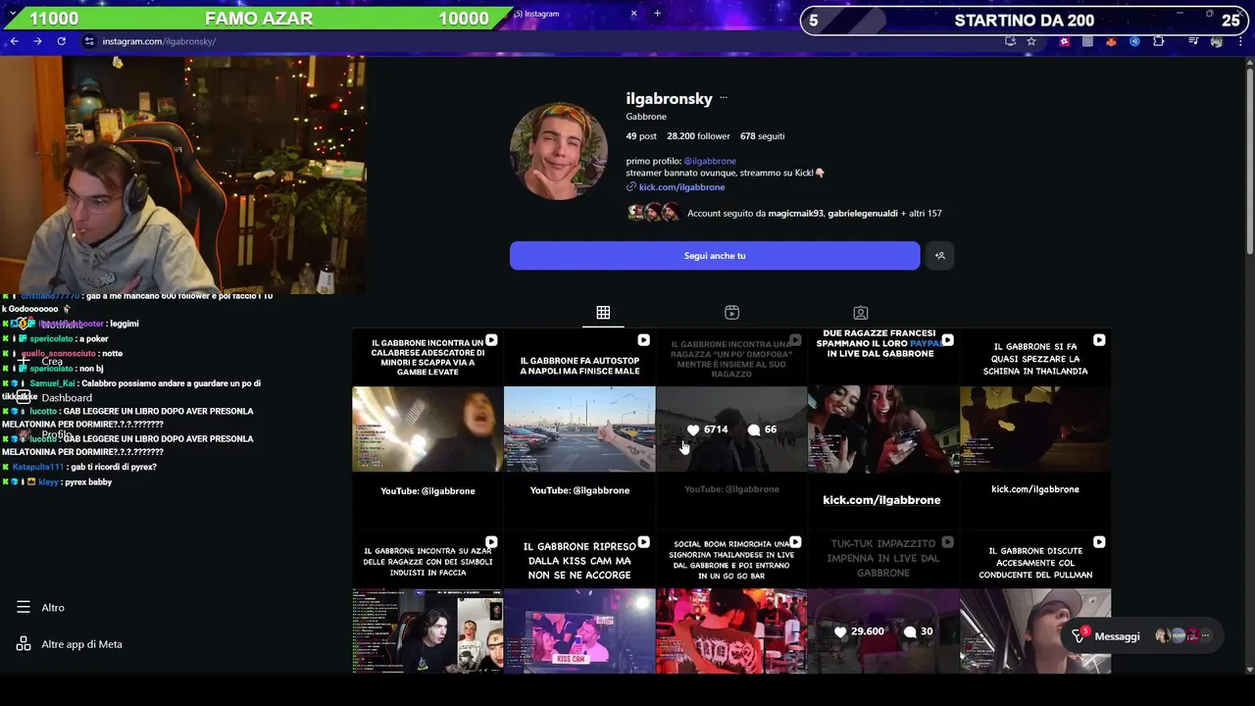Go back using the browser back arrow

click(14, 41)
